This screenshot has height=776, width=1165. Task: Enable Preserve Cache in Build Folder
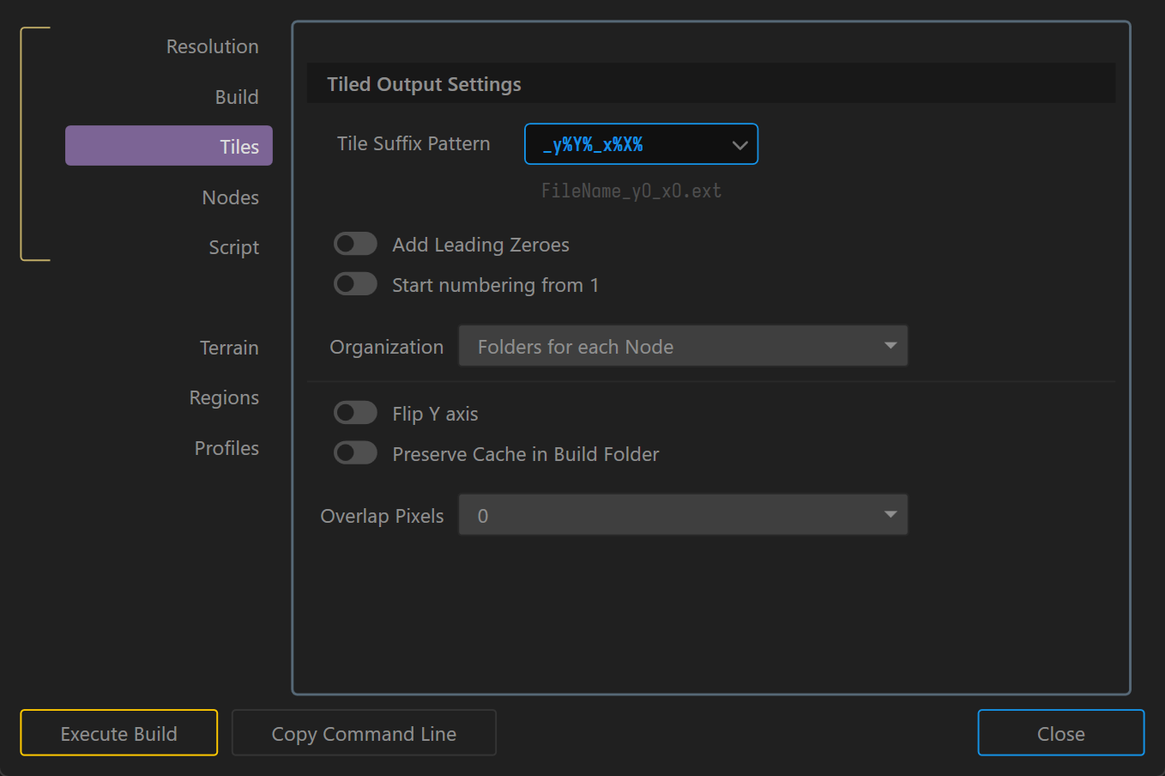tap(355, 453)
